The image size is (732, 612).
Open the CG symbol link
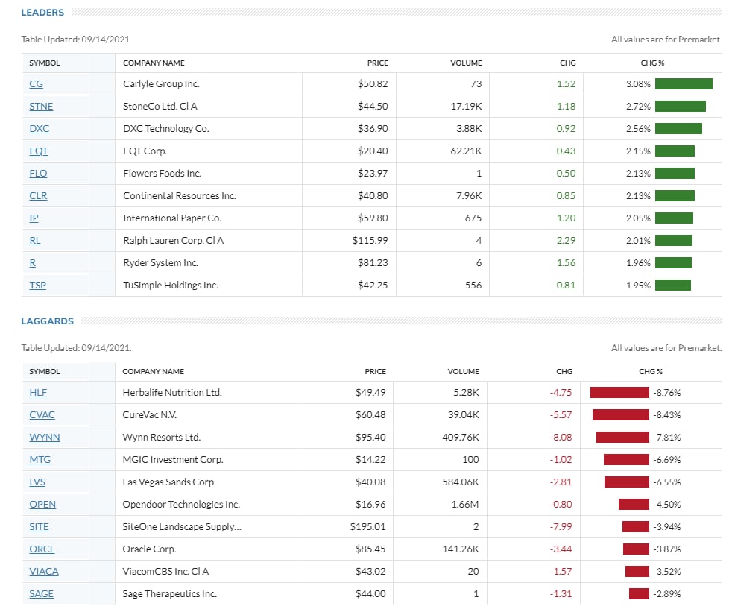pos(36,84)
